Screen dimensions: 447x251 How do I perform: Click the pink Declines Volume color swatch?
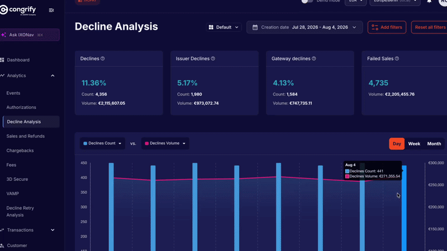[147, 143]
